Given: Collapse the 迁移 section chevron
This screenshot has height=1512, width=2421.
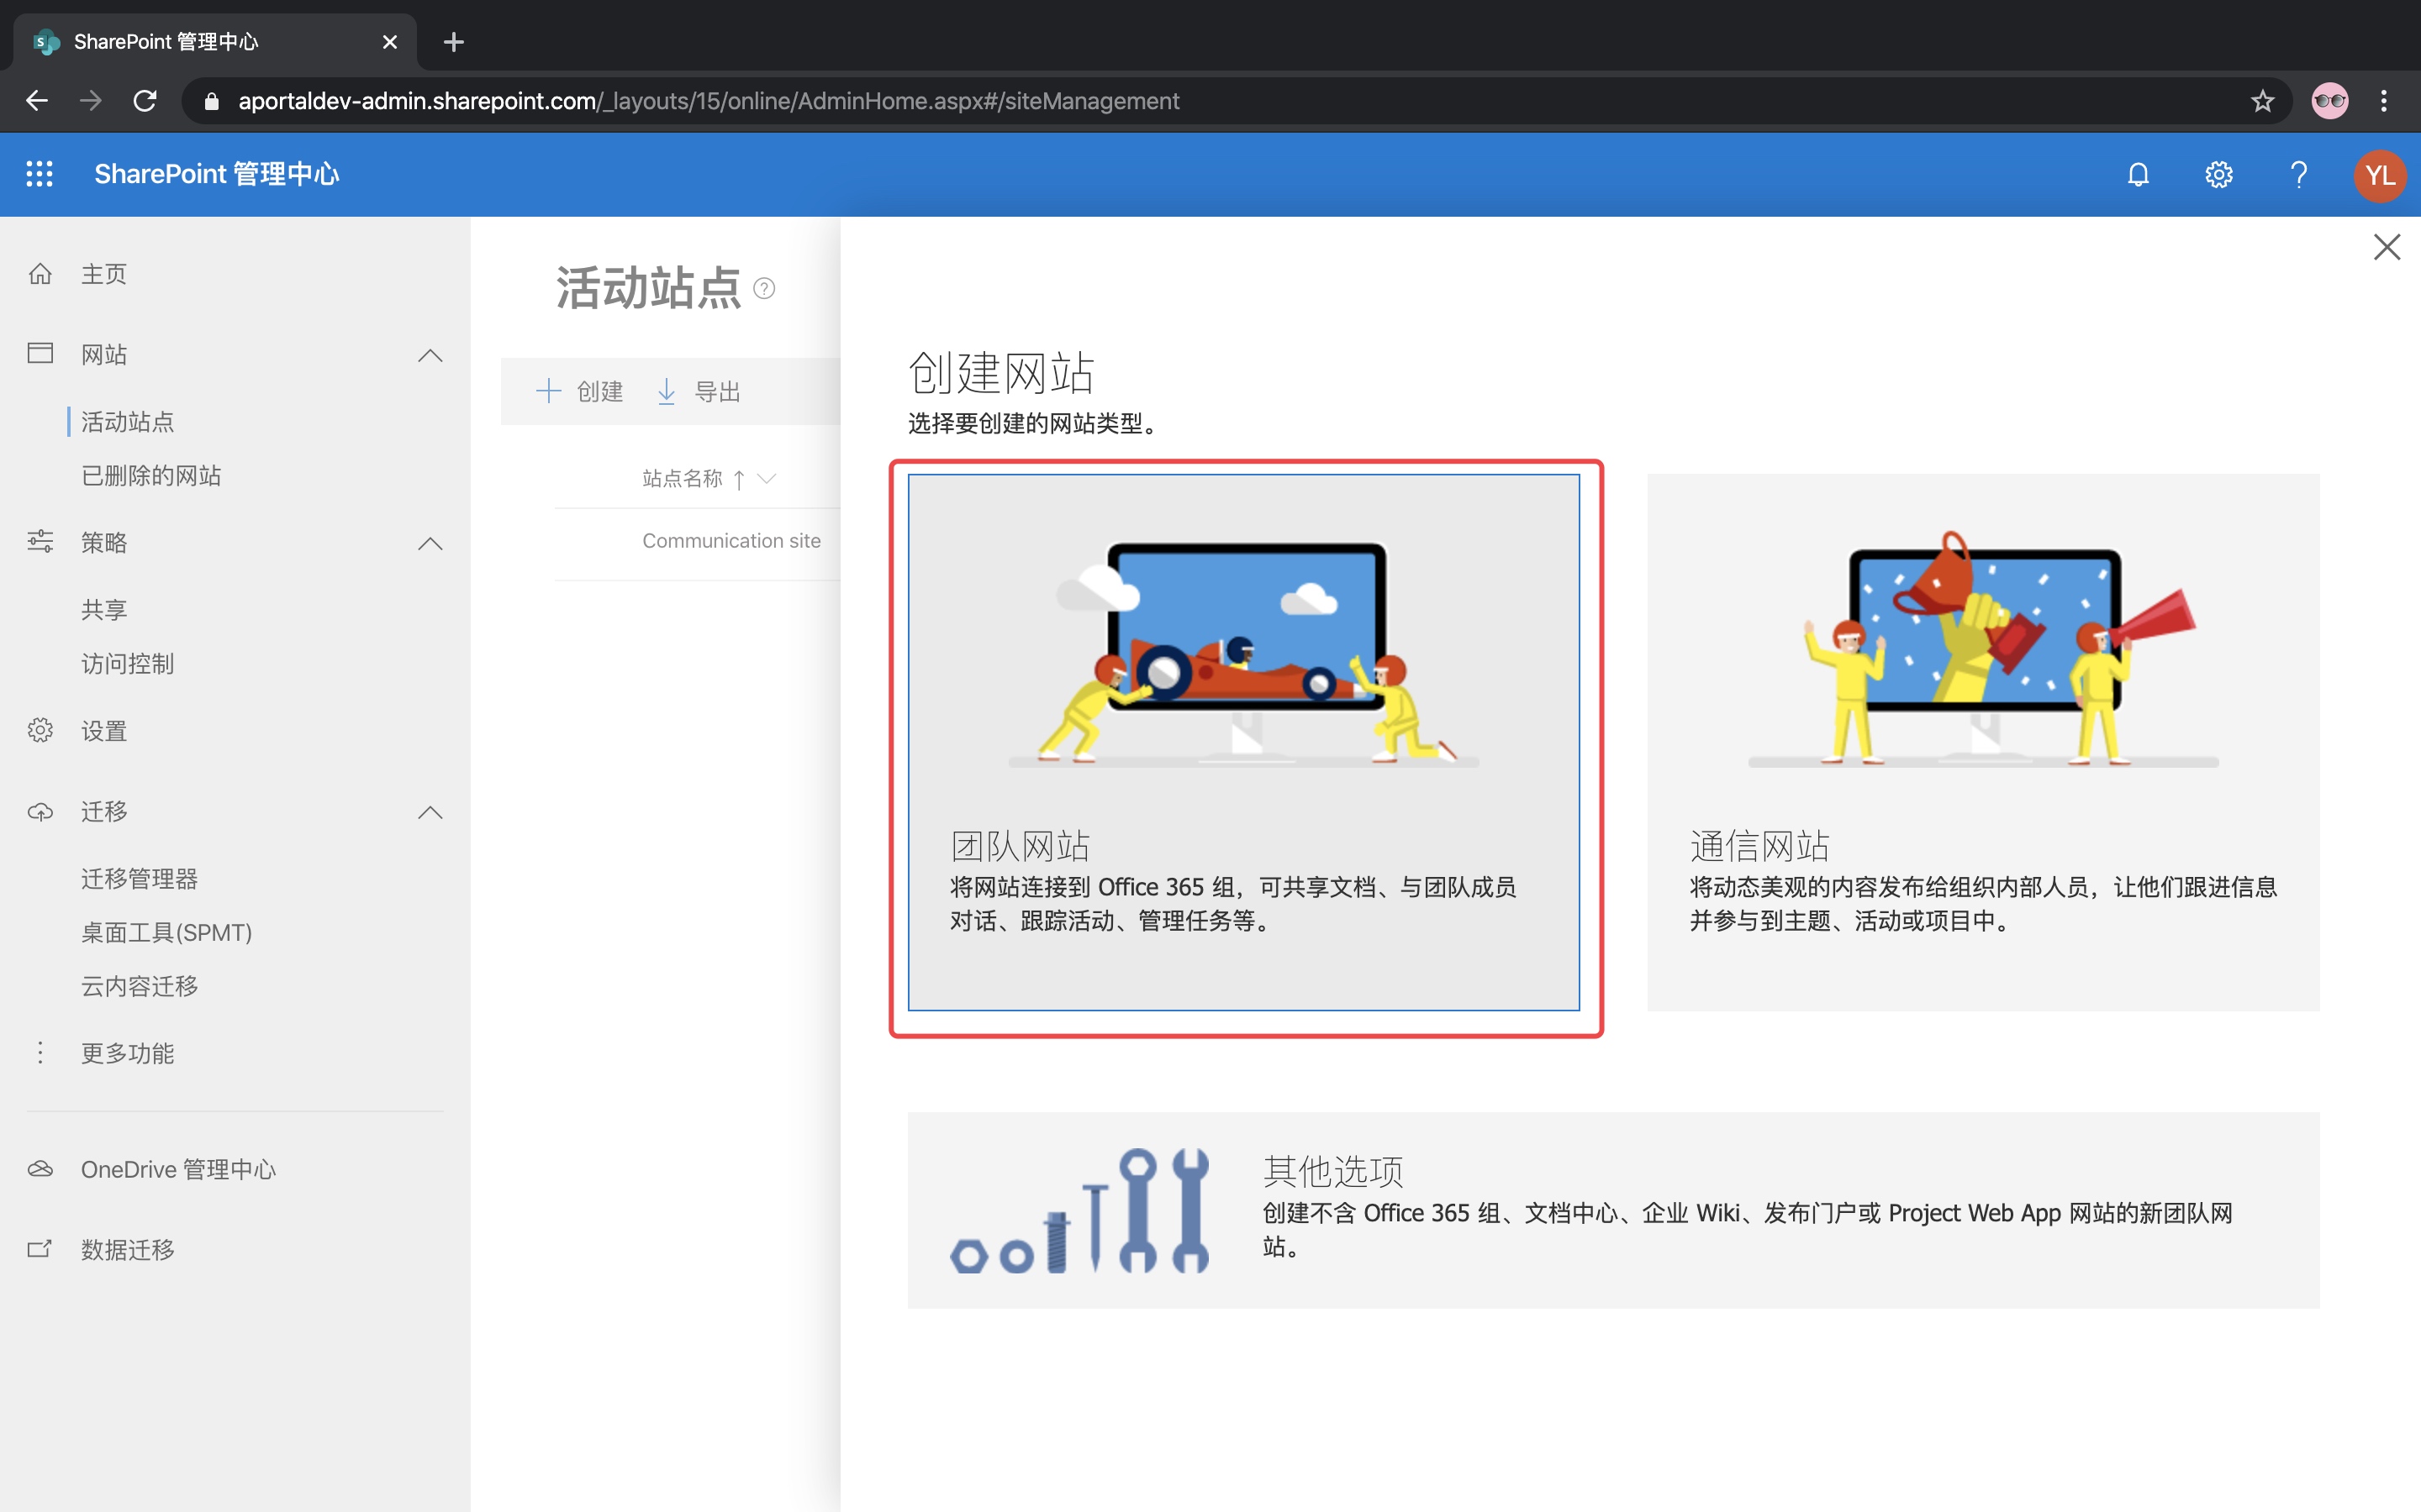Looking at the screenshot, I should (x=430, y=812).
